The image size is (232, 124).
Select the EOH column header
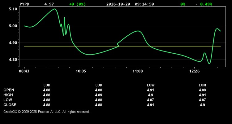click(47, 85)
